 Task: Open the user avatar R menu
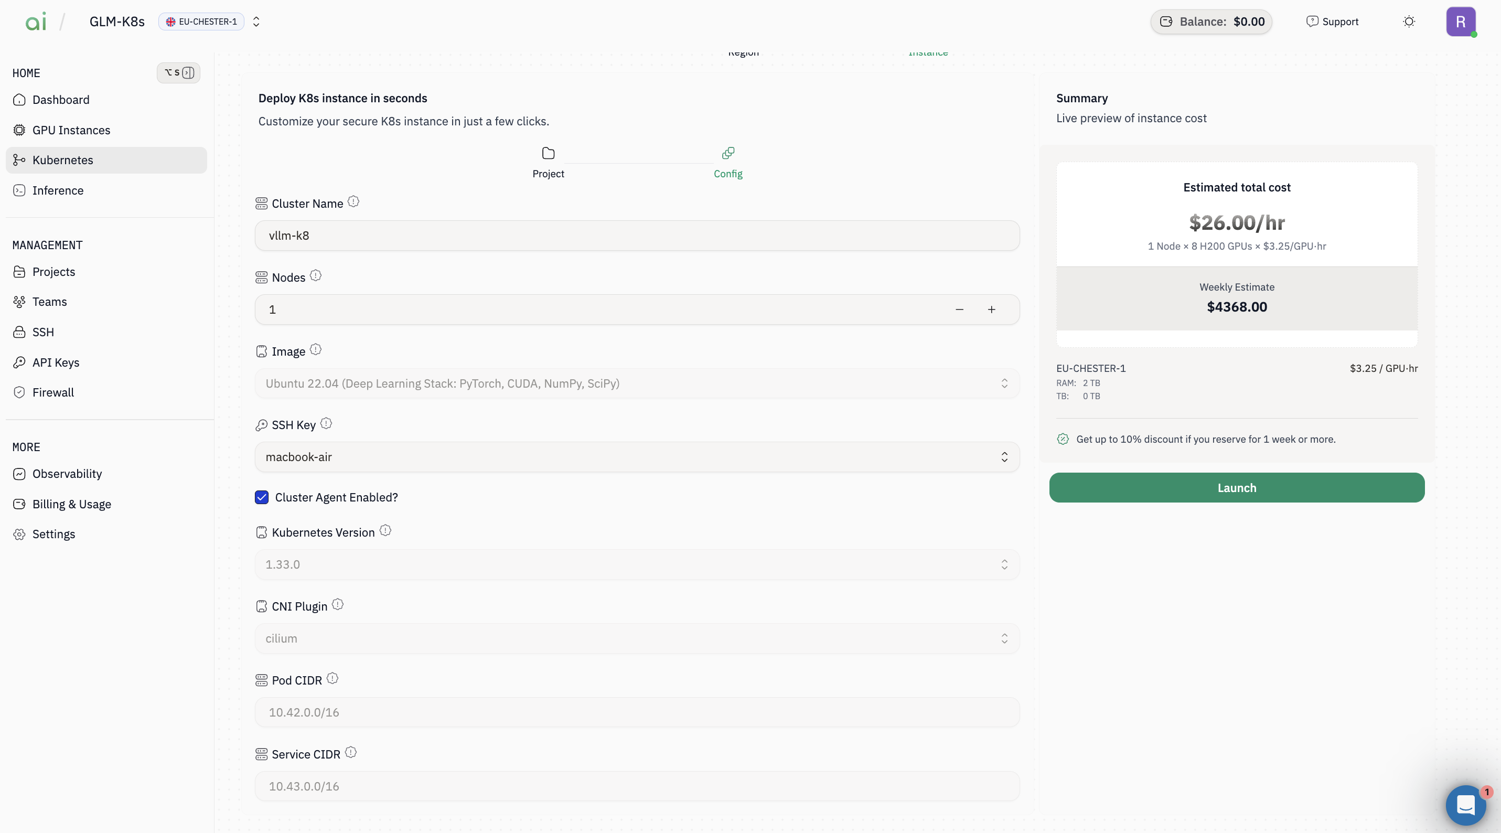pyautogui.click(x=1460, y=22)
